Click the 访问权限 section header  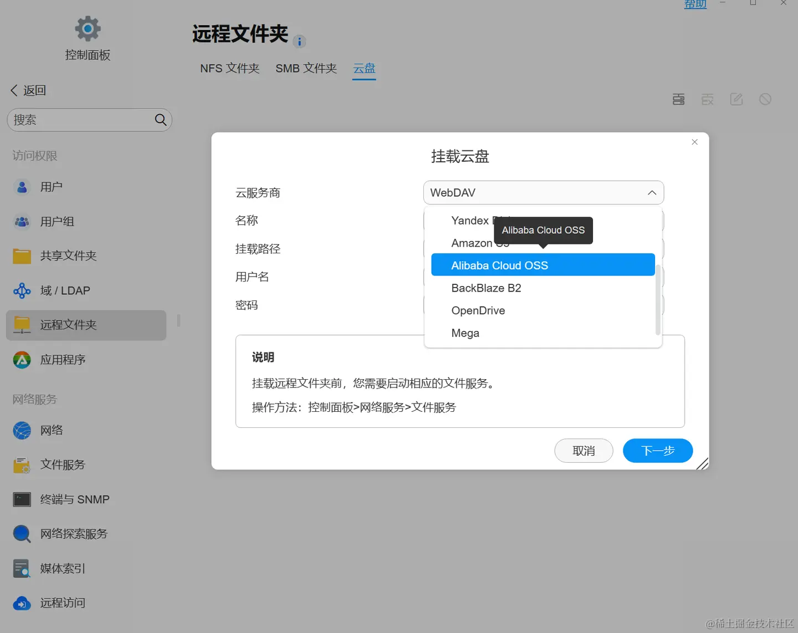[x=35, y=156]
